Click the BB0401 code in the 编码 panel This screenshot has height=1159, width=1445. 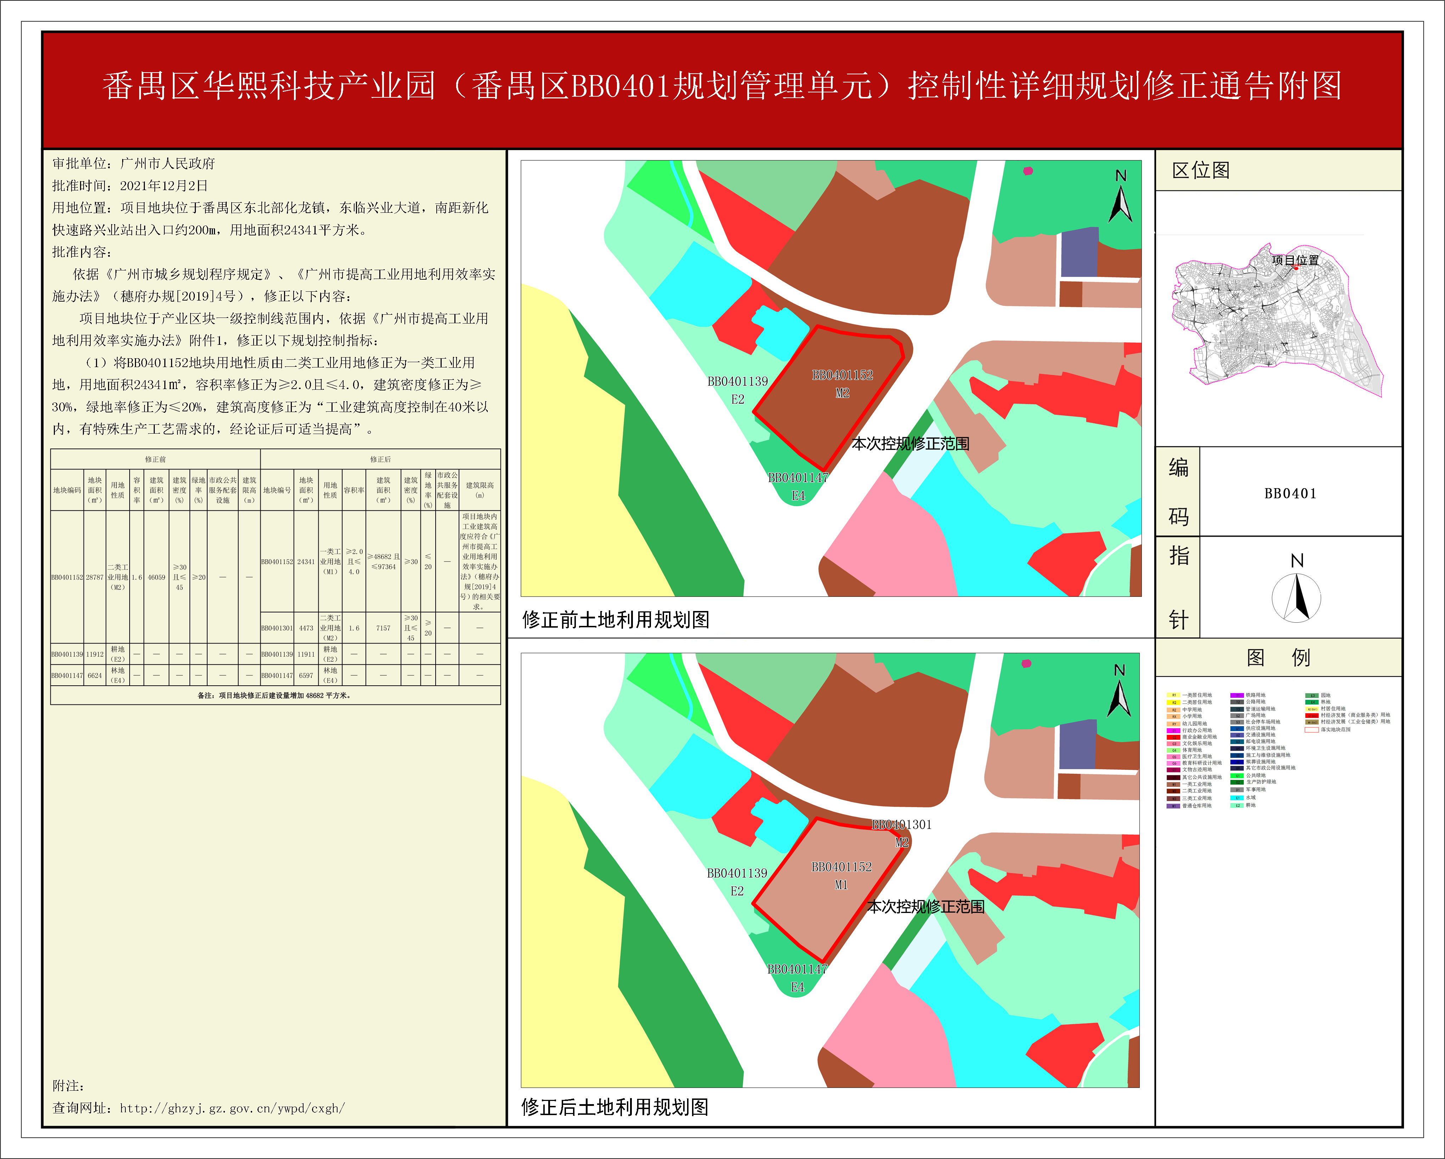[1290, 494]
